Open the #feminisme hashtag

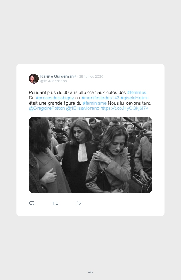point(95,103)
